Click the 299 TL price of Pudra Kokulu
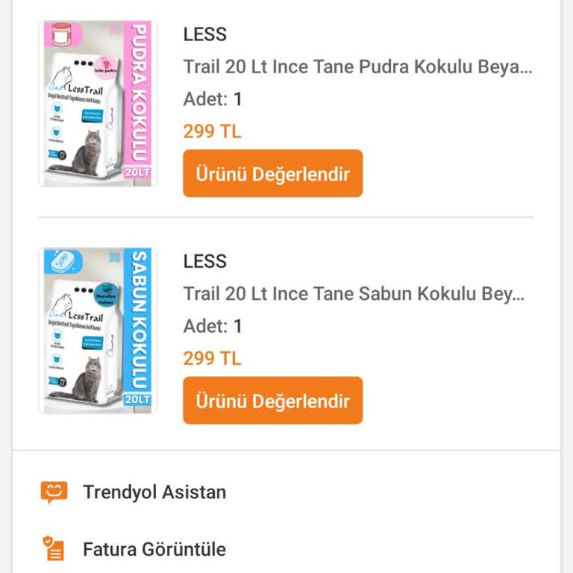573x573 pixels. click(x=212, y=131)
